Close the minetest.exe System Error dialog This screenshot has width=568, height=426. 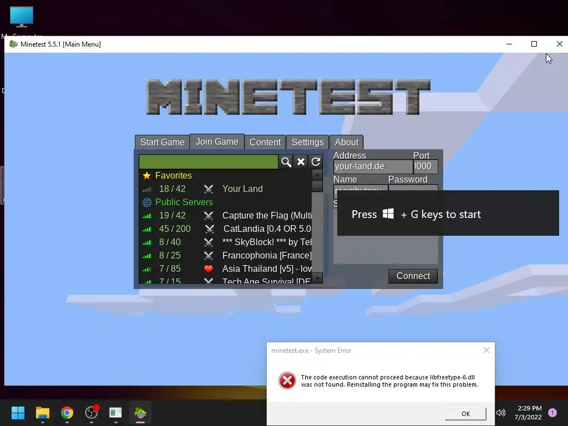point(486,351)
